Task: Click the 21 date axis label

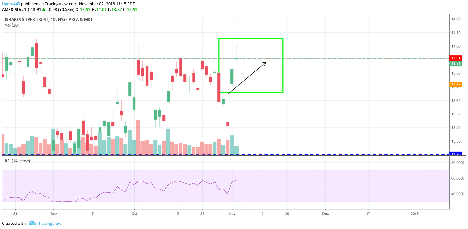Action: click(15, 213)
